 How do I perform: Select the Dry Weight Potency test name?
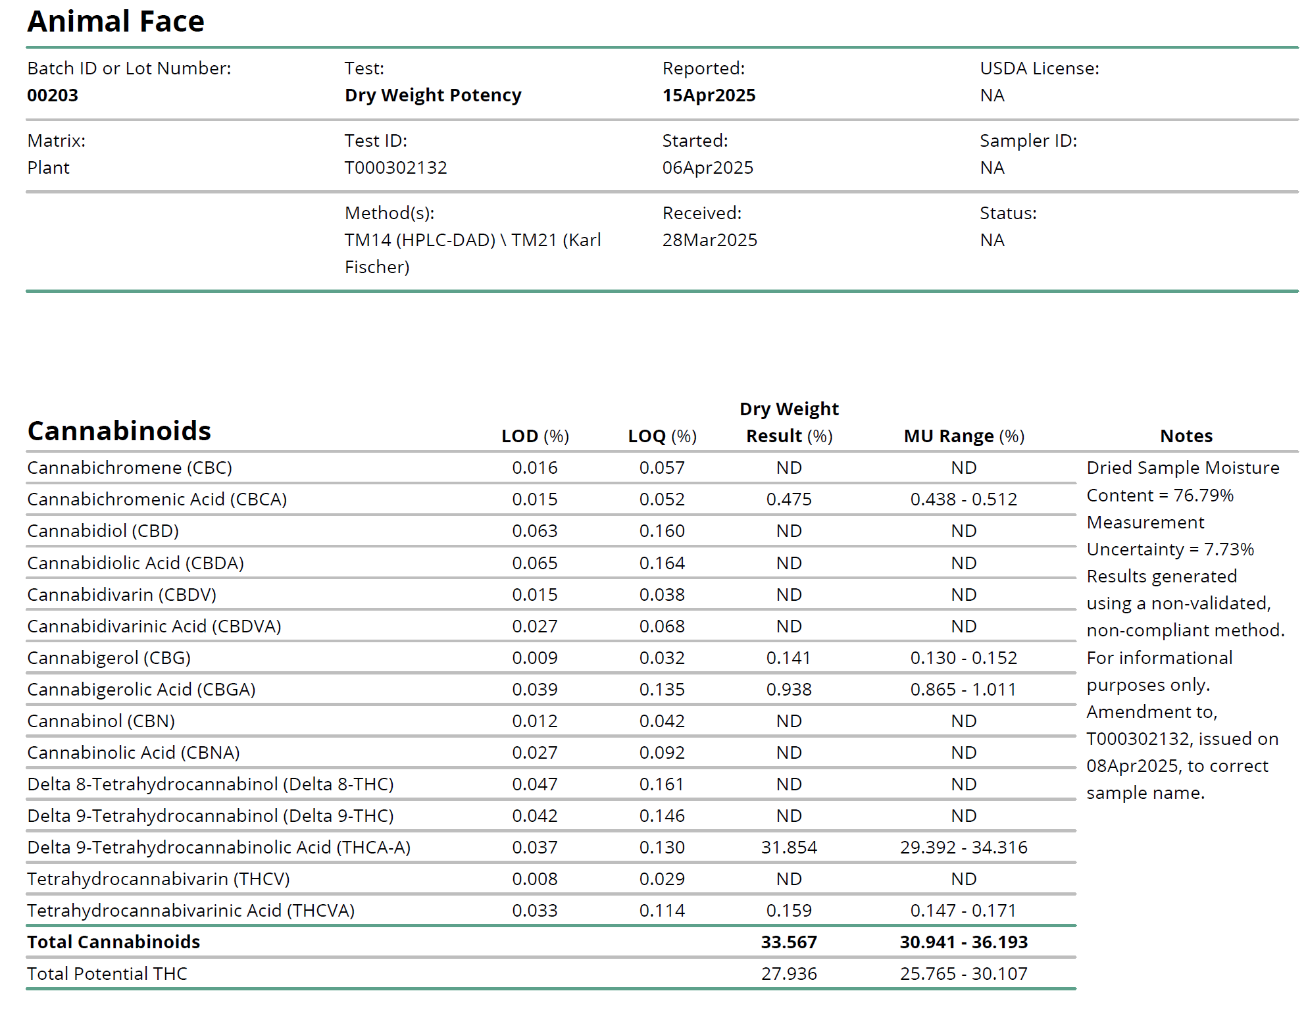coord(432,95)
